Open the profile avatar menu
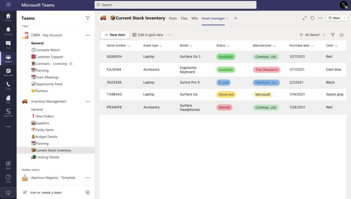Screen dimensions: 351x199 344,5
